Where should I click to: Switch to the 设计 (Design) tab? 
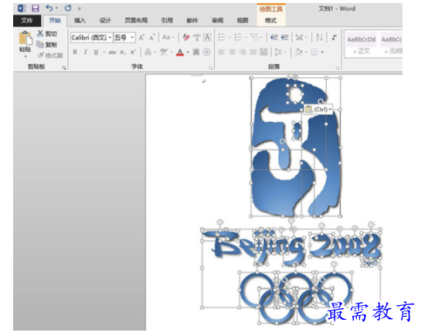[105, 20]
